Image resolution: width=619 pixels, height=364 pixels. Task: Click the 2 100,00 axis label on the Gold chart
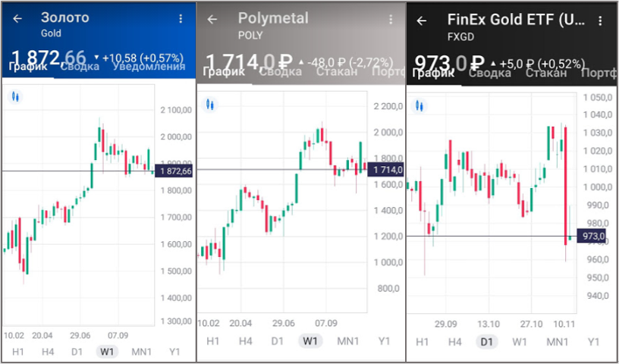[176, 110]
